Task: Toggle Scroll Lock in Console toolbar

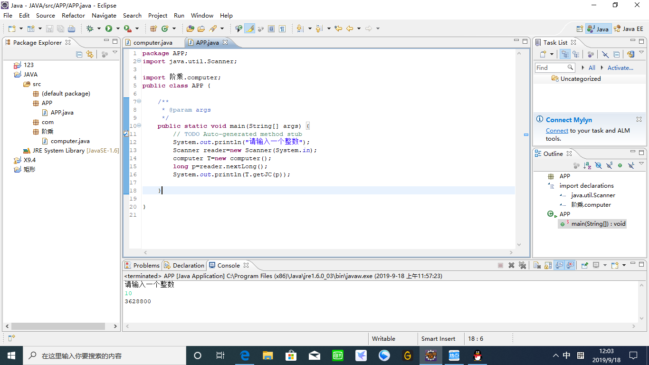Action: coord(548,265)
